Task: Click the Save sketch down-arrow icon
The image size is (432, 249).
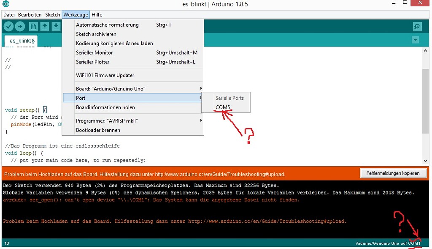Action: (x=56, y=27)
